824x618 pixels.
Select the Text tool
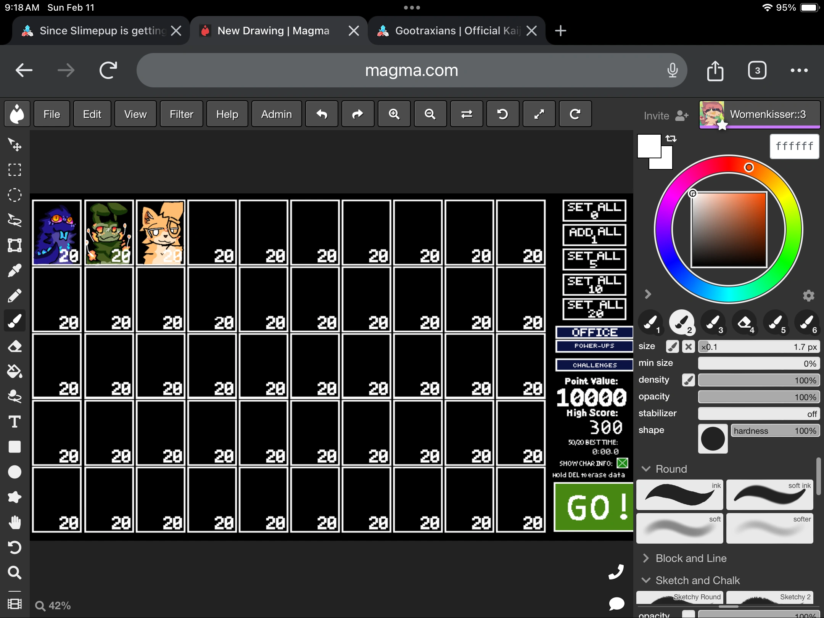coord(14,422)
